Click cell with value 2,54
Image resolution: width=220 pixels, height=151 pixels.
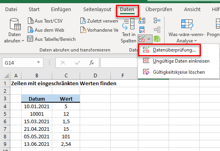coord(66,144)
